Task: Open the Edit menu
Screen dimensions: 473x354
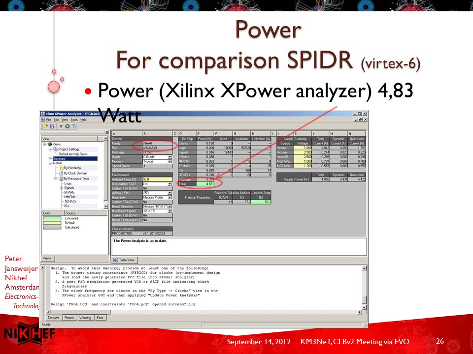Action: (56, 120)
